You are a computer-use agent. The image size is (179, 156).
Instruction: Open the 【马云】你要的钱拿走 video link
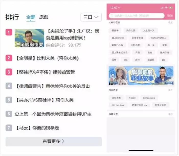tap(37, 128)
